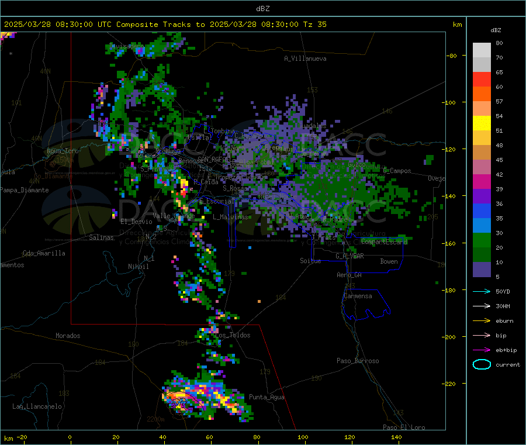This screenshot has width=526, height=445.
Task: Click the 0 tick on horizontal axis
Action: pyautogui.click(x=70, y=437)
